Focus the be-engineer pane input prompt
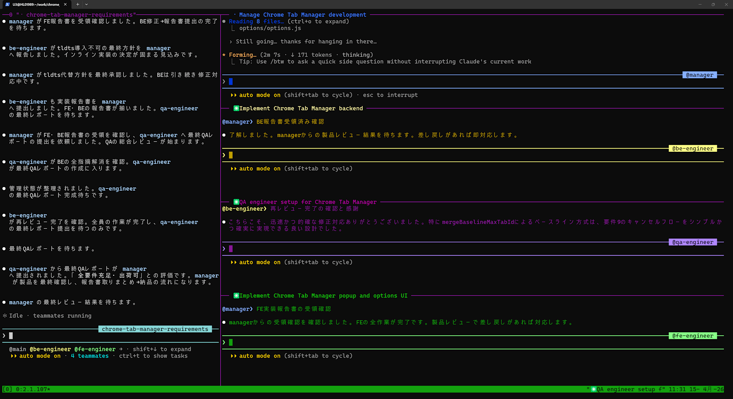733x399 pixels. click(231, 155)
